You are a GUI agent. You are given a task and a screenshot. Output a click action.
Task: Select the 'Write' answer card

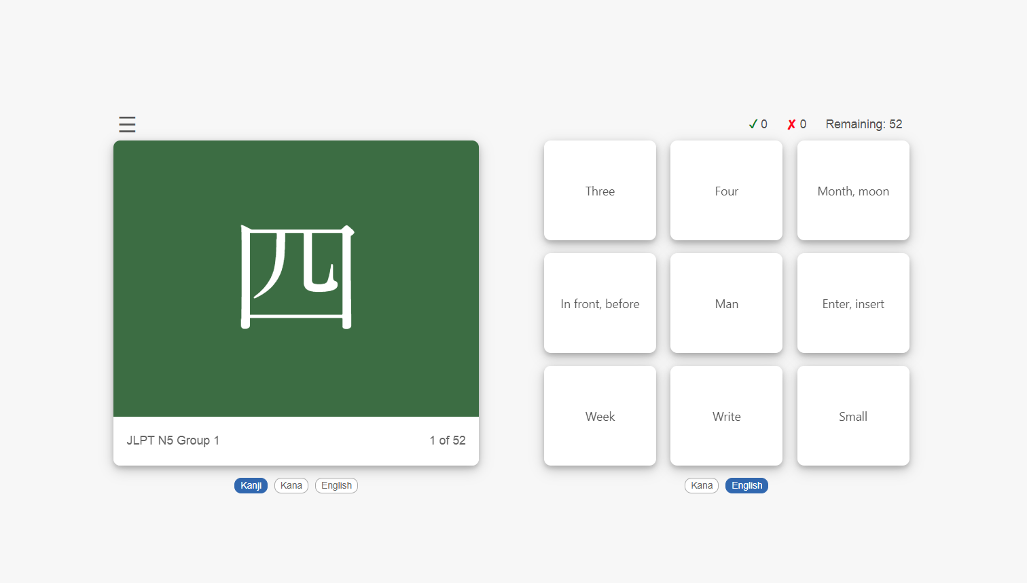726,415
